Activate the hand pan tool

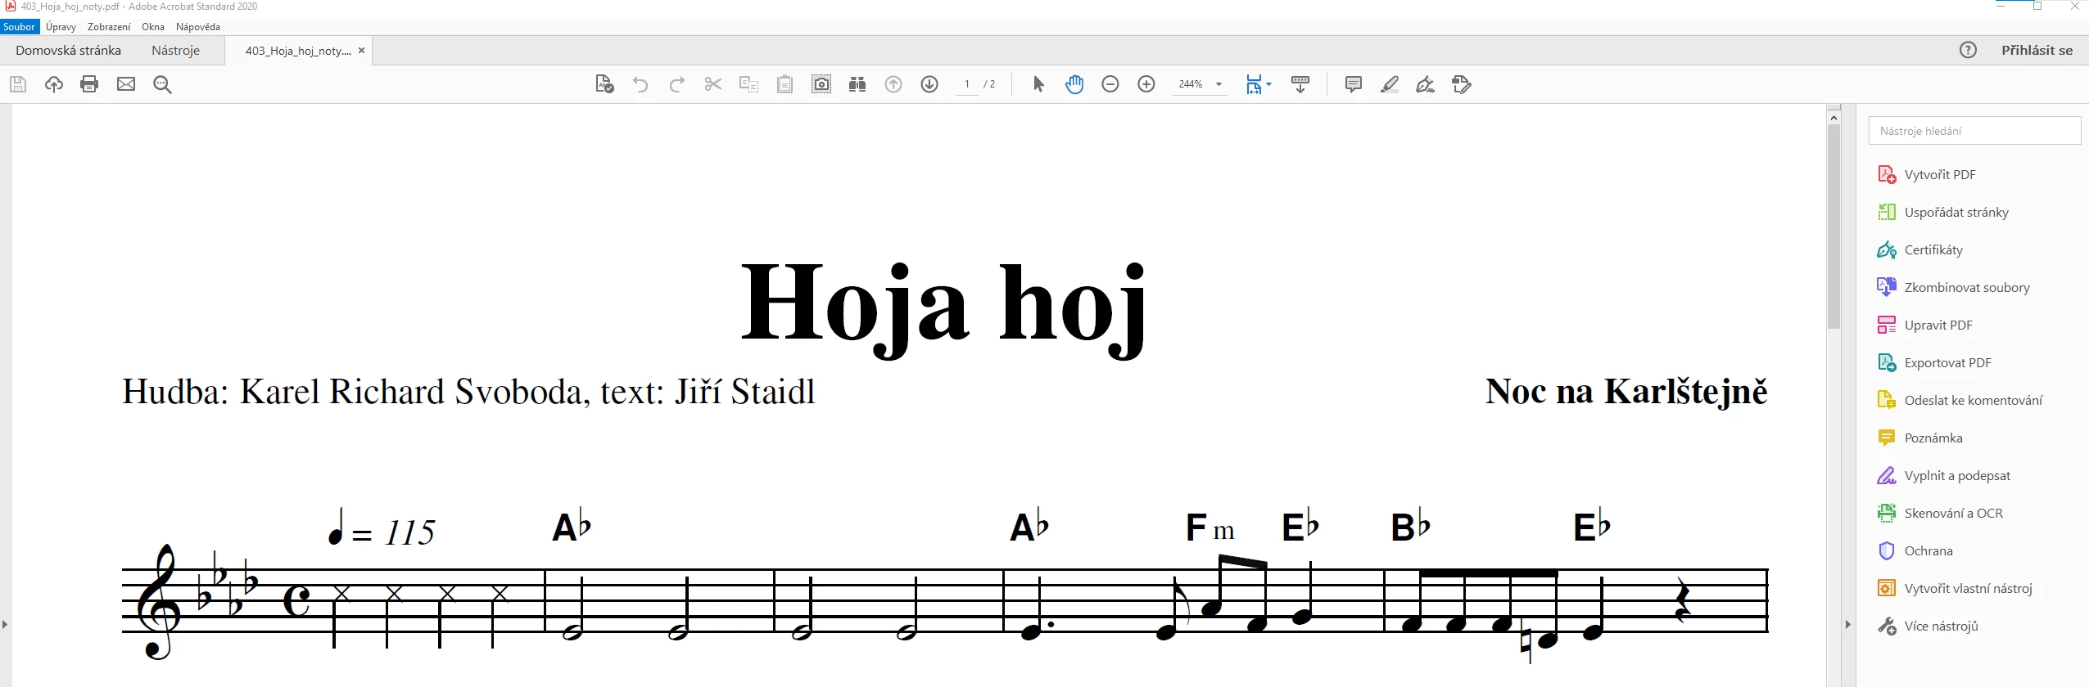point(1074,84)
